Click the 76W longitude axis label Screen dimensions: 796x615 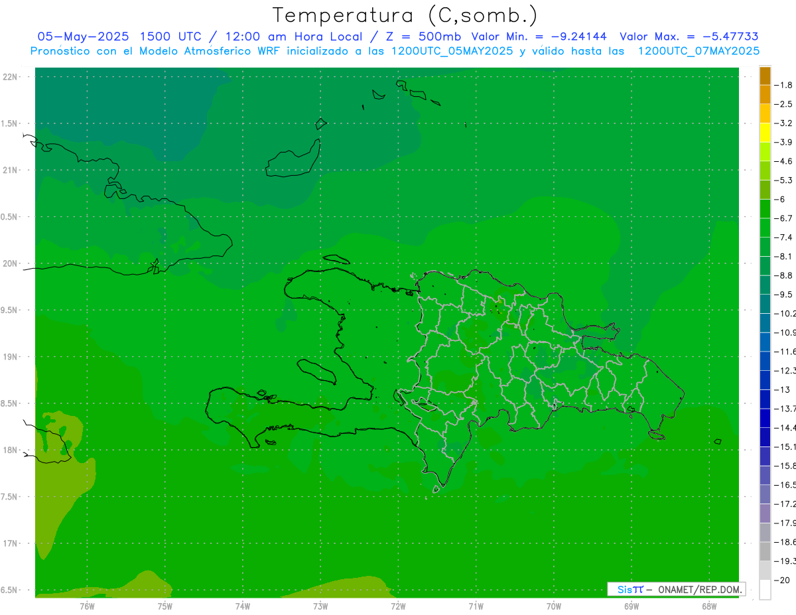tap(87, 606)
